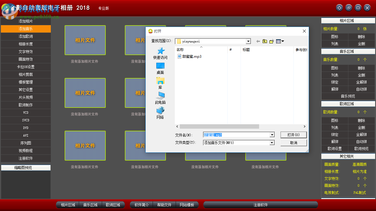
Task: Select 添加音乐 in the left menu
Action: (26, 29)
